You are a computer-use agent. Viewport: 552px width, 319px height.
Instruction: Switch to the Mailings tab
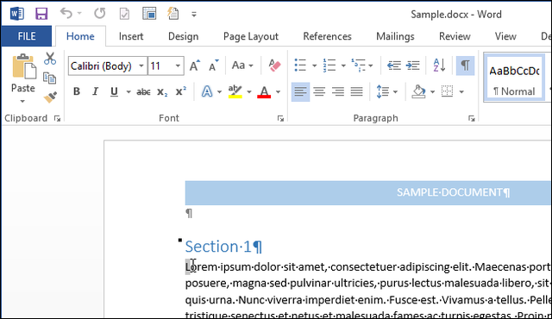tap(395, 36)
